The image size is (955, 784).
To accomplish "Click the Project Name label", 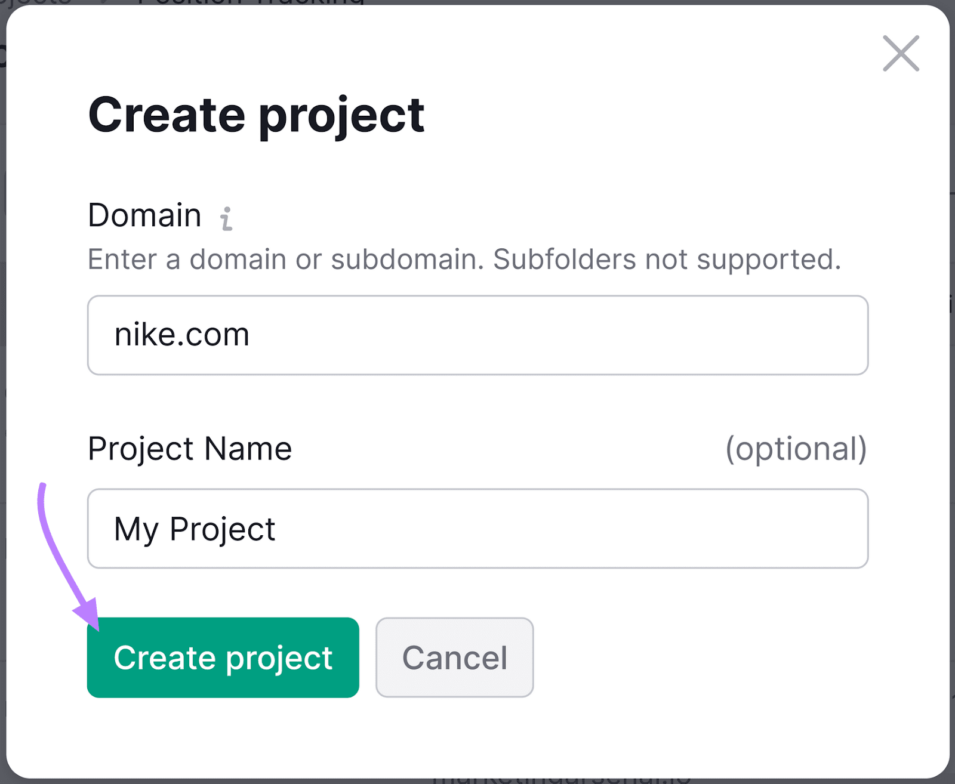I will pyautogui.click(x=190, y=449).
